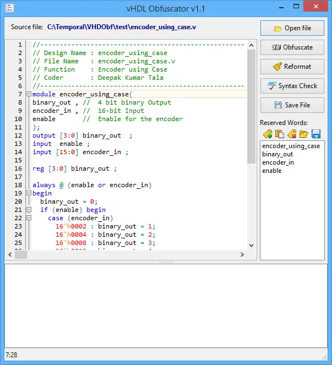This screenshot has width=332, height=365.
Task: Click the Reformat button
Action: pyautogui.click(x=292, y=67)
